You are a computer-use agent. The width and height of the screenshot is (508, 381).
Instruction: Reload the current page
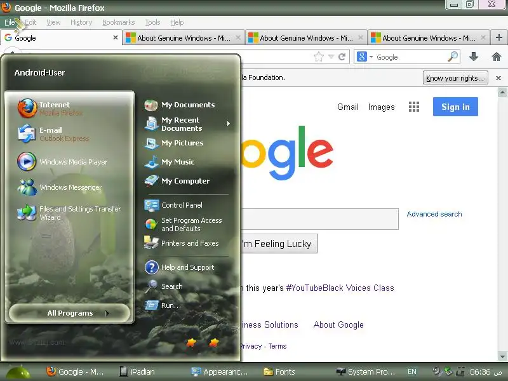coord(342,57)
